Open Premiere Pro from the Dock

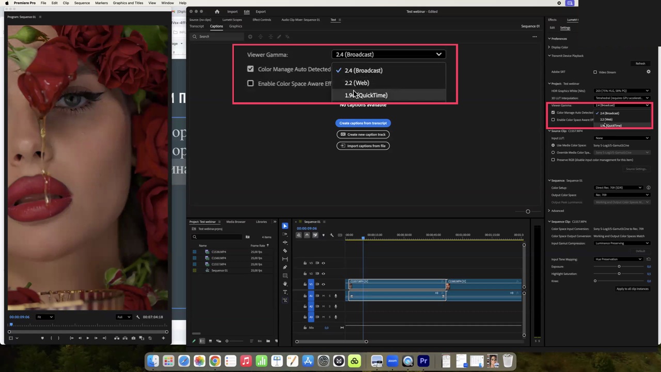(x=423, y=361)
